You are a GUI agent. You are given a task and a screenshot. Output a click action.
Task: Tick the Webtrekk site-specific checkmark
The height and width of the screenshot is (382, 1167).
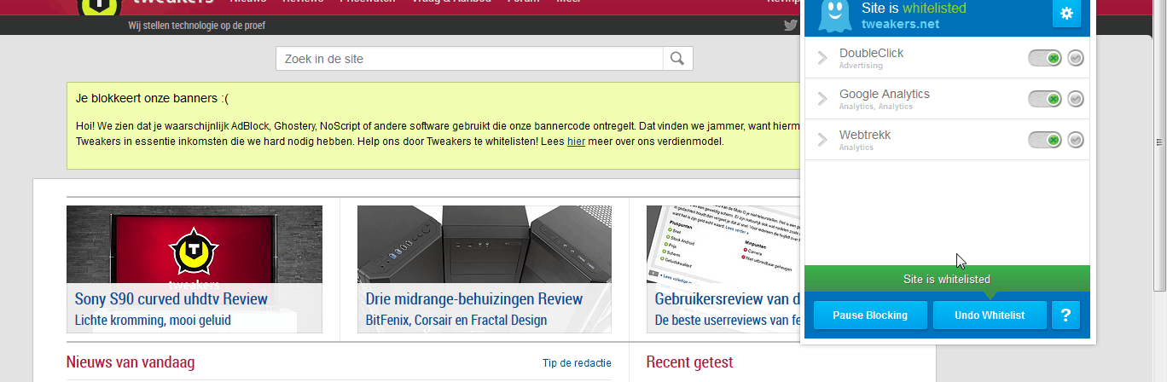pos(1076,140)
